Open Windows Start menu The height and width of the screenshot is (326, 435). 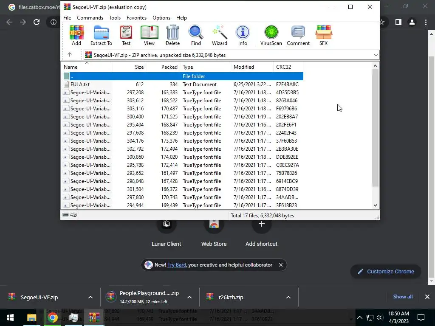tap(10, 318)
